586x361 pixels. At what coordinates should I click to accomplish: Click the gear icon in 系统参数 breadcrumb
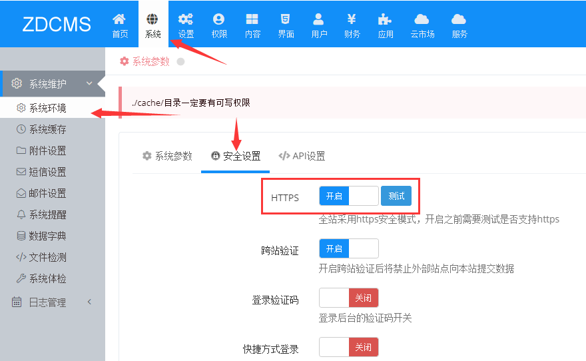tap(124, 61)
